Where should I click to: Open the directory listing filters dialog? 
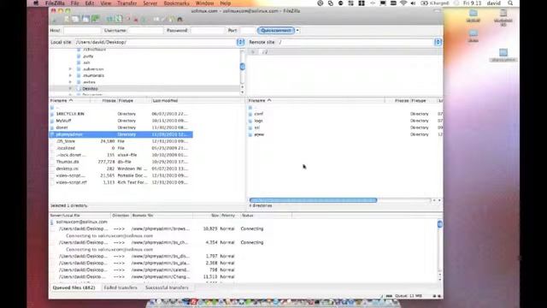(x=156, y=19)
